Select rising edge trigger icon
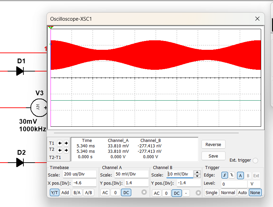This screenshot has height=207, width=273. click(x=225, y=175)
